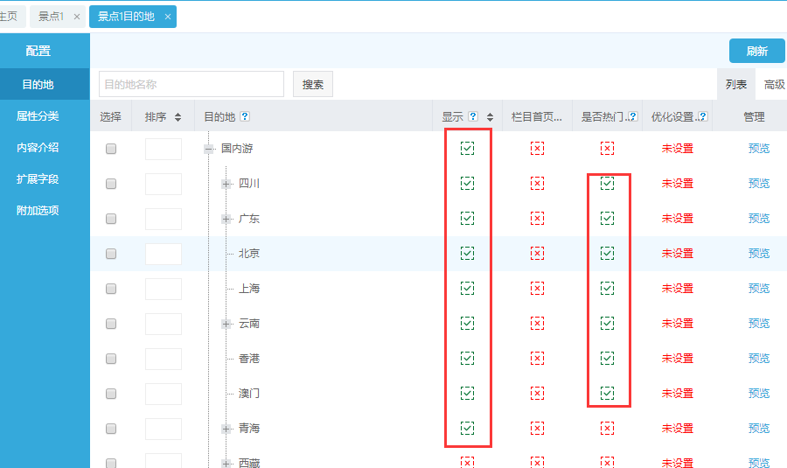This screenshot has width=787, height=468.
Task: Click the help icon next to 显示 header
Action: click(473, 117)
